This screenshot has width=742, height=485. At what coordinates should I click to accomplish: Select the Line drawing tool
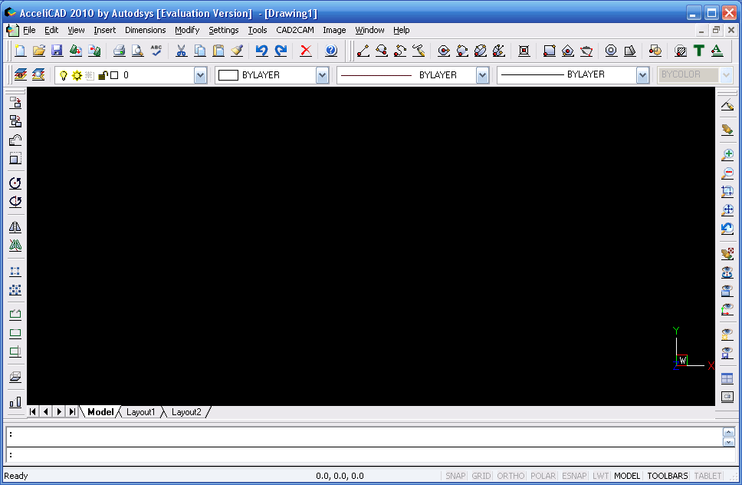click(363, 50)
